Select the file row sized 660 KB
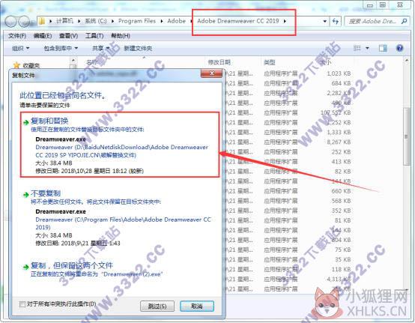This screenshot has height=323, width=415. point(289,191)
